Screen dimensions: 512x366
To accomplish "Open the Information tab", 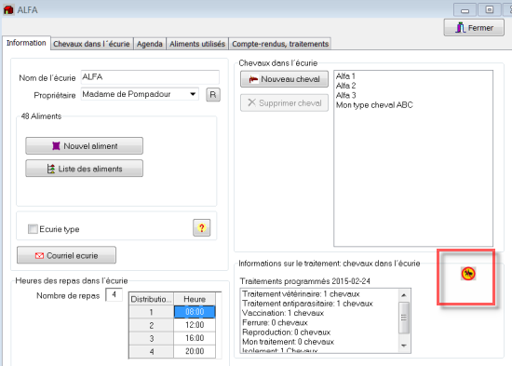I will pos(26,43).
